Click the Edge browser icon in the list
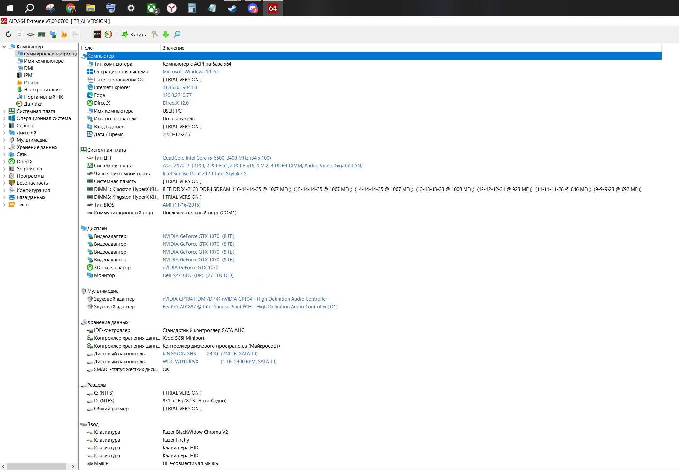The height and width of the screenshot is (470, 679). (90, 95)
